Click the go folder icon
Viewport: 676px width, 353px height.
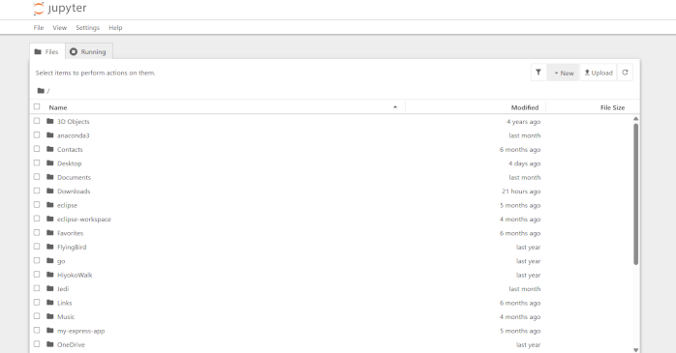(x=50, y=260)
